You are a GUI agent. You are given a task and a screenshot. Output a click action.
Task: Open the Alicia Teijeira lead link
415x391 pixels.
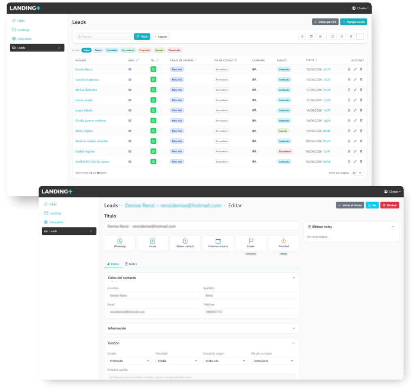click(84, 131)
